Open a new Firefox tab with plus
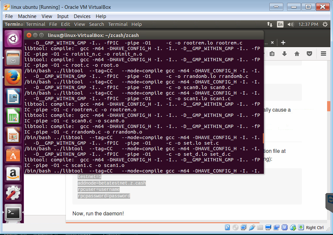 pos(283,43)
